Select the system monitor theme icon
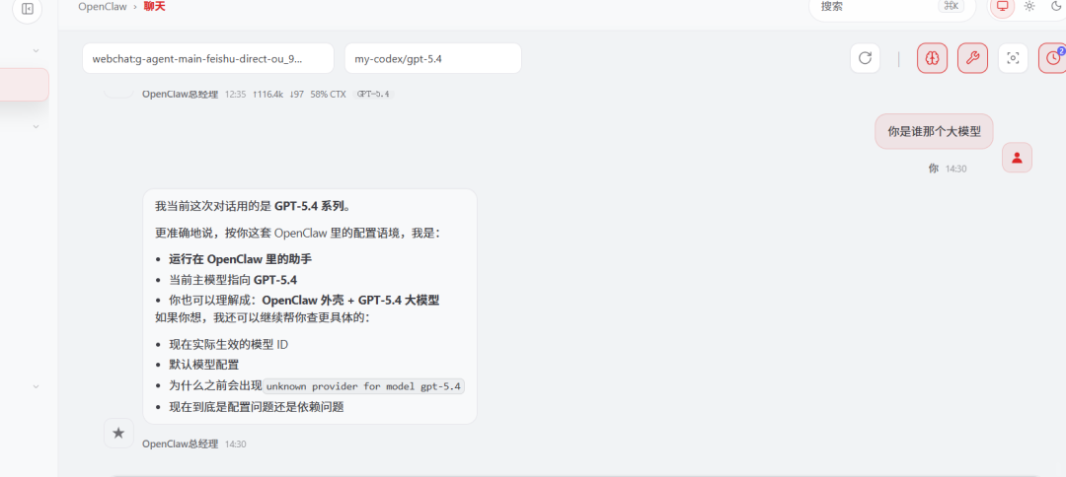Image resolution: width=1066 pixels, height=477 pixels. (1002, 6)
